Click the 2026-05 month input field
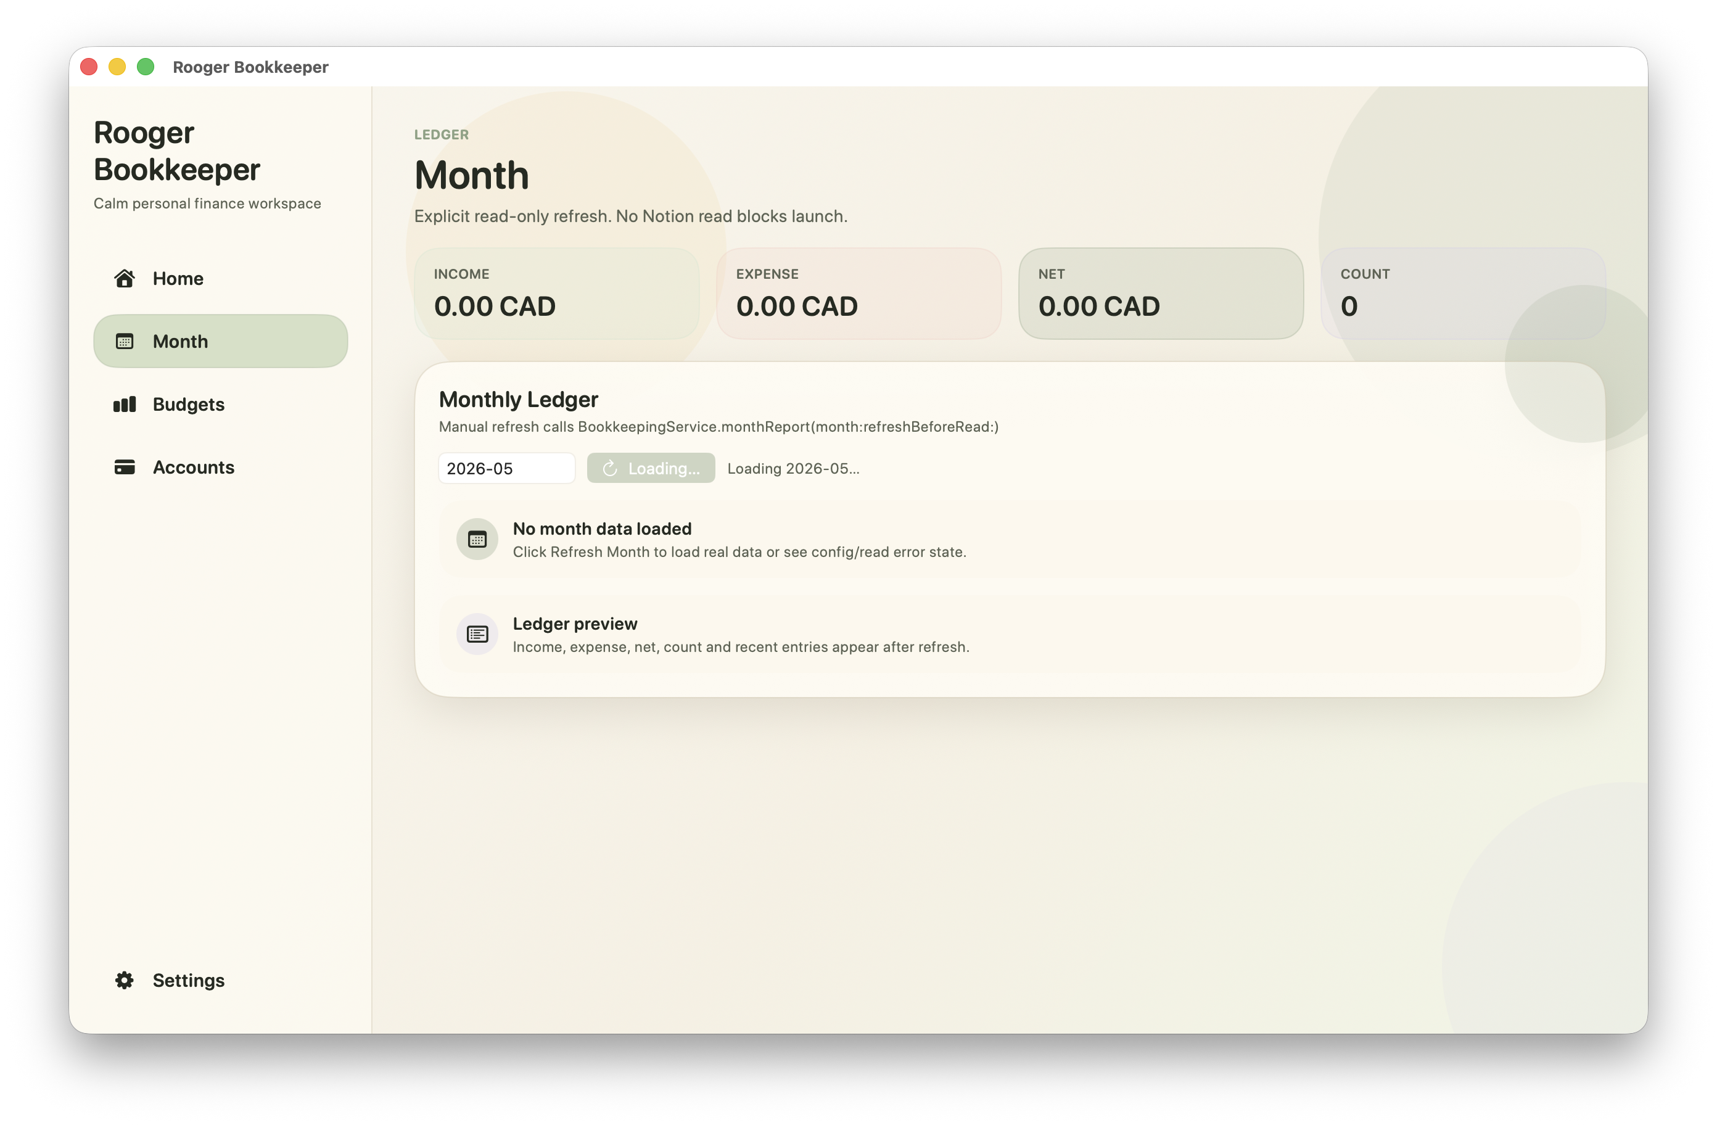1717x1125 pixels. [x=506, y=468]
